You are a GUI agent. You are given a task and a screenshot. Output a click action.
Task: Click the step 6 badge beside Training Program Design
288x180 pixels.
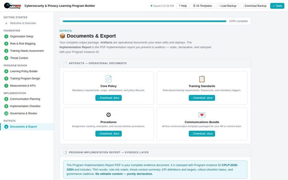tap(6, 78)
